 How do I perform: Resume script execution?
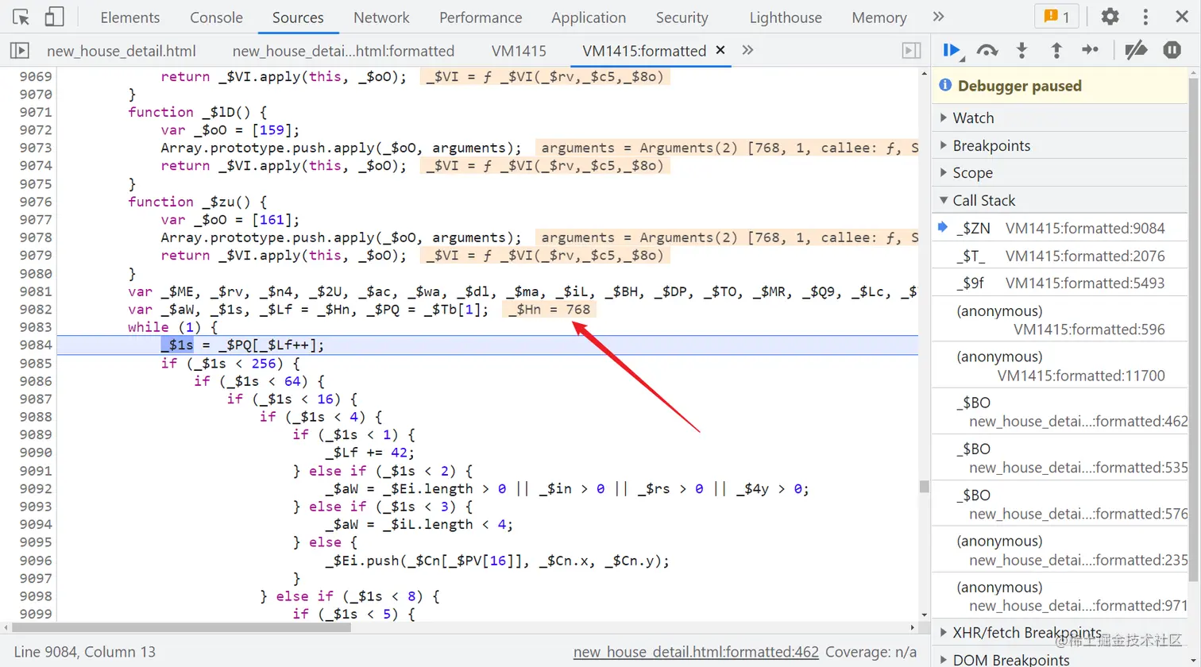[x=952, y=50]
